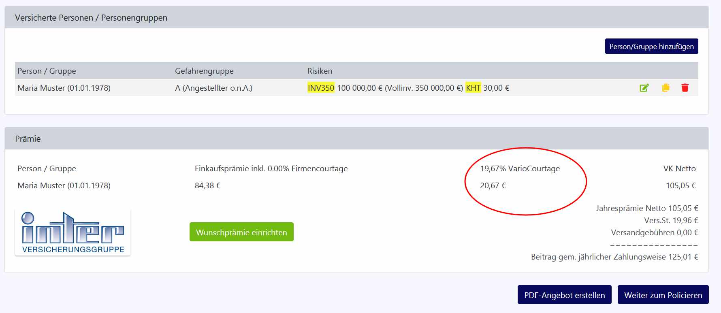Click the 100 000,00 € (Vollinv. 350 000,00 €) text

point(400,88)
